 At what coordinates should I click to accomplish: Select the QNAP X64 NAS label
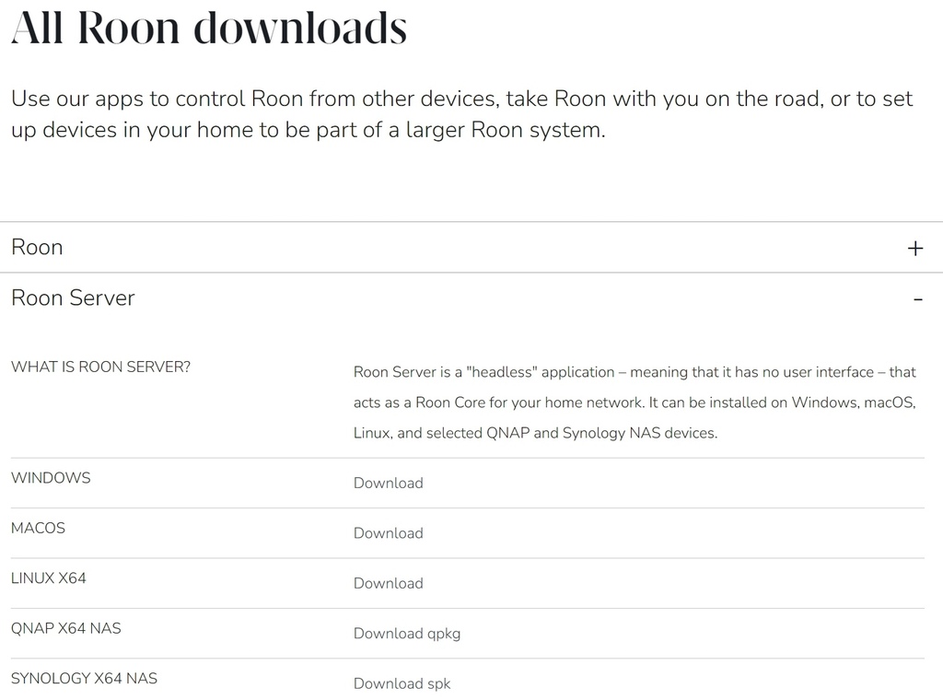65,628
